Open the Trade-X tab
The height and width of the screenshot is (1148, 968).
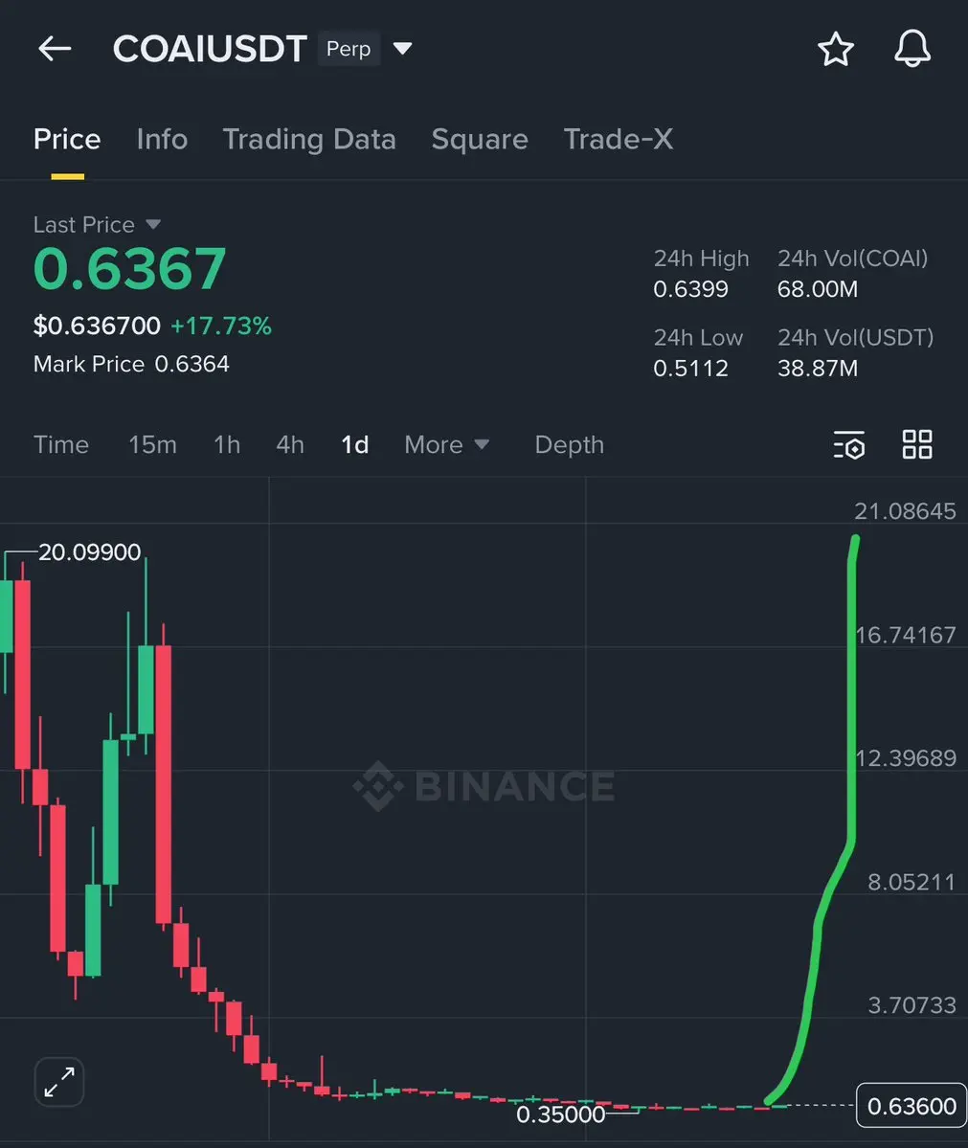tap(618, 139)
